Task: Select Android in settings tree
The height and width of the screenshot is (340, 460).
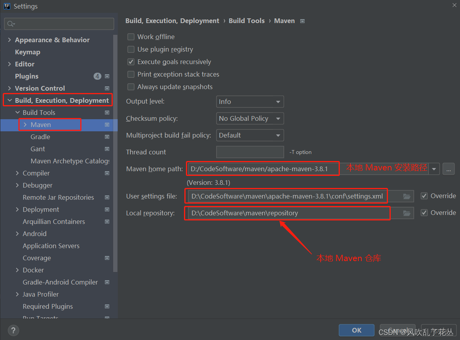Action: [x=34, y=234]
